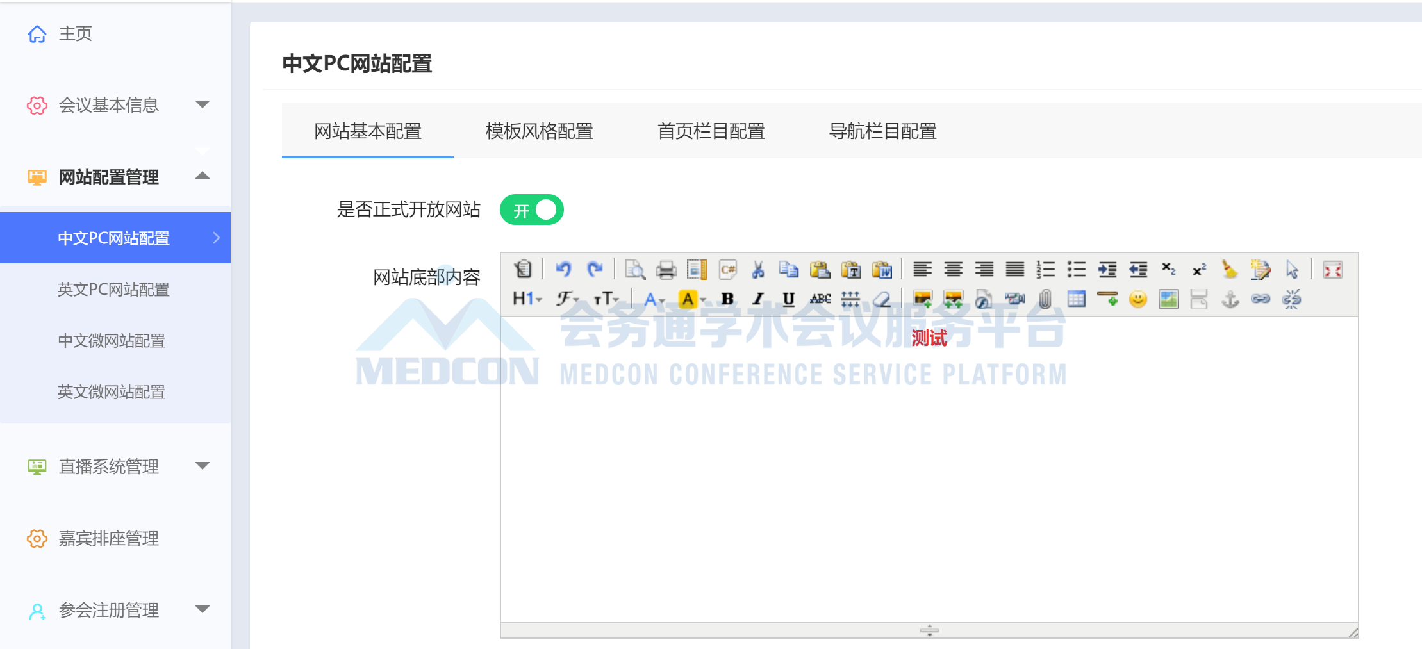The width and height of the screenshot is (1422, 649).
Task: Click the attachment paperclip icon
Action: pyautogui.click(x=1045, y=299)
